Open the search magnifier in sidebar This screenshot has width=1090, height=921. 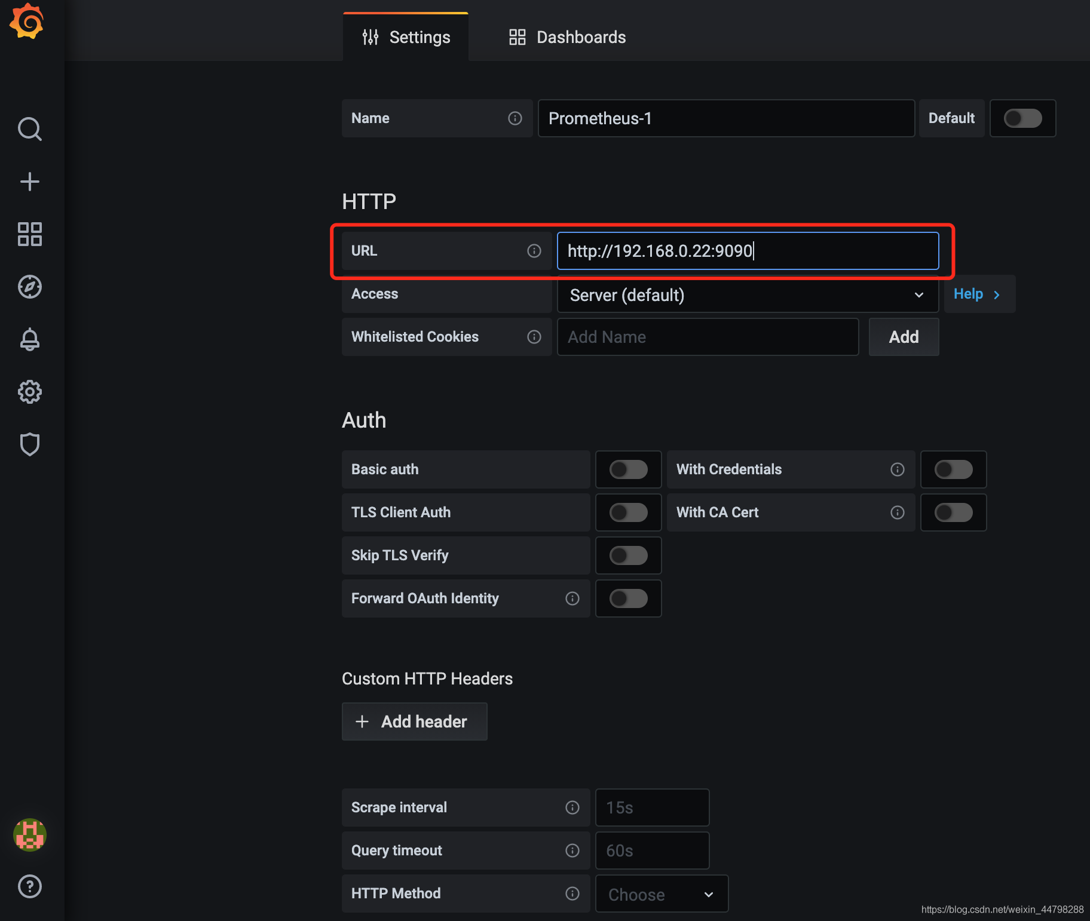coord(29,129)
